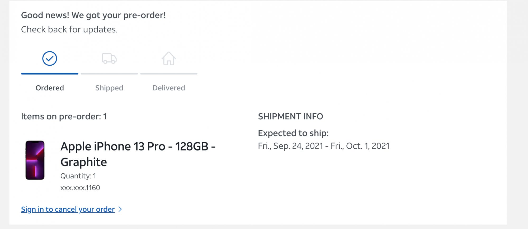Click the chevron arrow beside the cancel link
Image resolution: width=528 pixels, height=229 pixels.
tap(120, 209)
